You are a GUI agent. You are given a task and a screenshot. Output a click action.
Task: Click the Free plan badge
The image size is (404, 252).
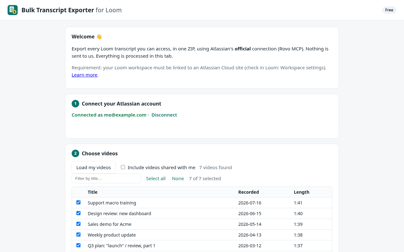click(x=389, y=10)
